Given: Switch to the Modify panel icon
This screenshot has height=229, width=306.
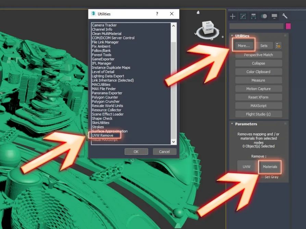Looking at the screenshot, I should (243, 16).
